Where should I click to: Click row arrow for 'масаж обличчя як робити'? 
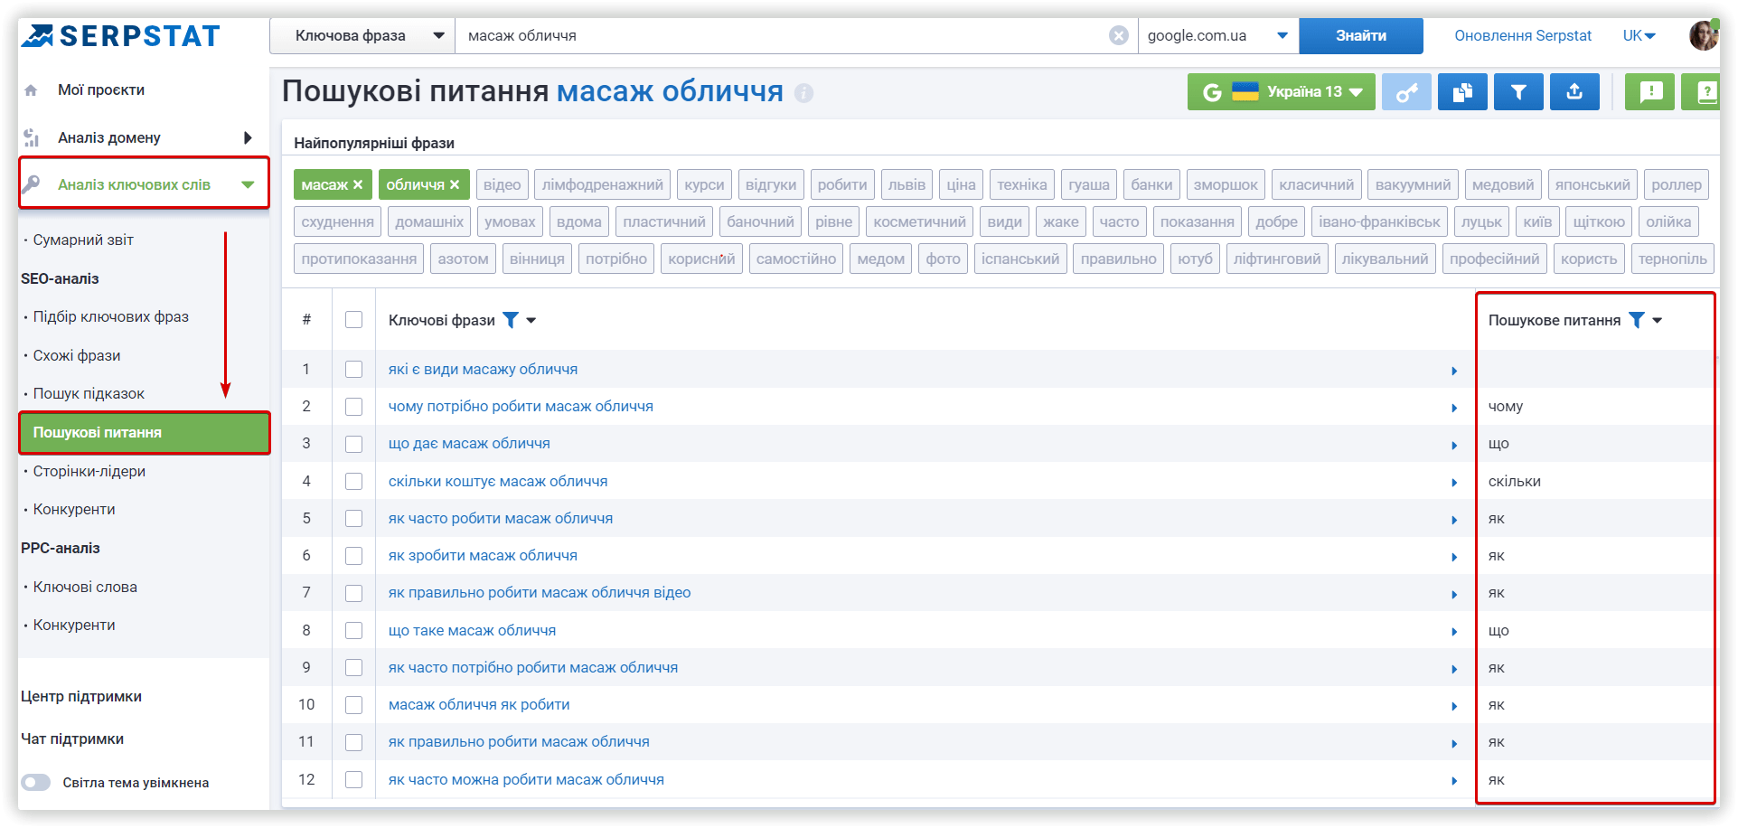(1454, 706)
